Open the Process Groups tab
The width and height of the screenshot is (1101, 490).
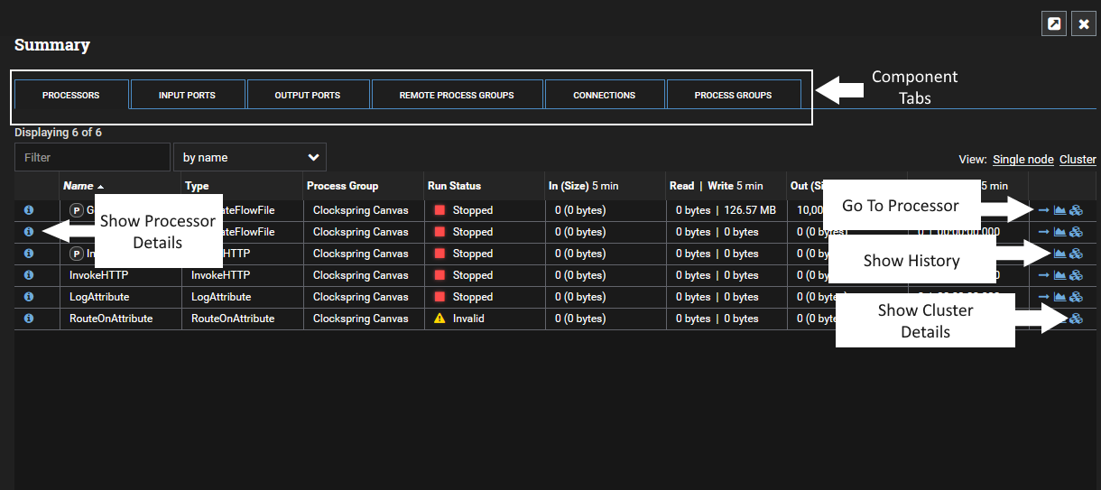point(733,95)
